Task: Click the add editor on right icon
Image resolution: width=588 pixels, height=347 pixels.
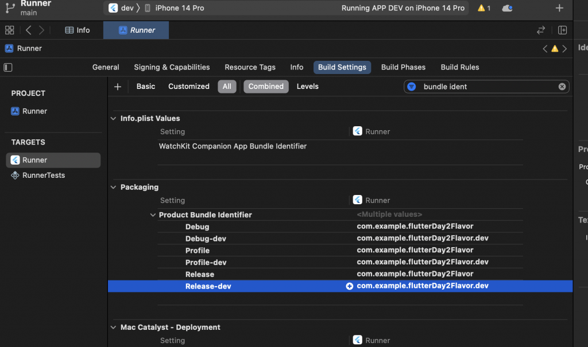Action: [x=563, y=30]
